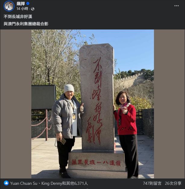Click the man in the gray beanie
Screen dimensions: 185x189
click(67, 131)
